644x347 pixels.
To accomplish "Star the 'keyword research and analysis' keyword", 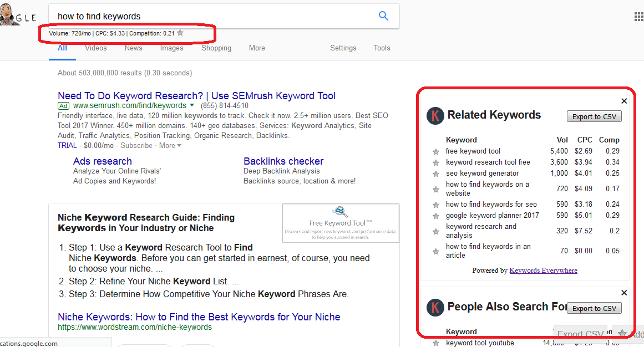I will click(436, 231).
